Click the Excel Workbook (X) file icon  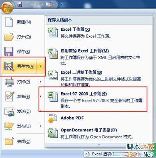pos(53,32)
